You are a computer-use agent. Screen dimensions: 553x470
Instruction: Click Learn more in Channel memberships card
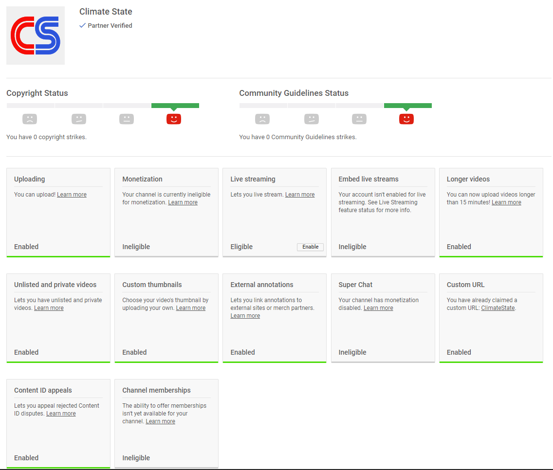point(160,421)
